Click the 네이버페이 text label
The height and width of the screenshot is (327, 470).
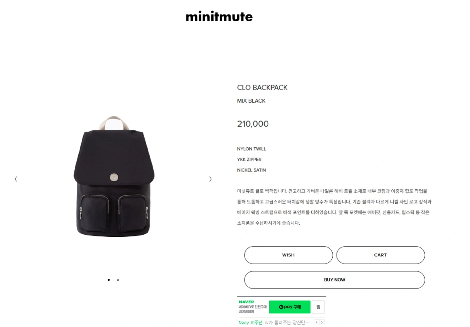coord(246,312)
